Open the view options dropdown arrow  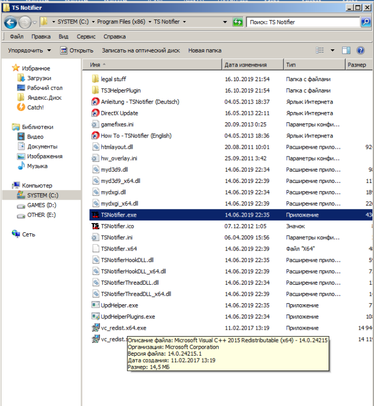click(332, 50)
